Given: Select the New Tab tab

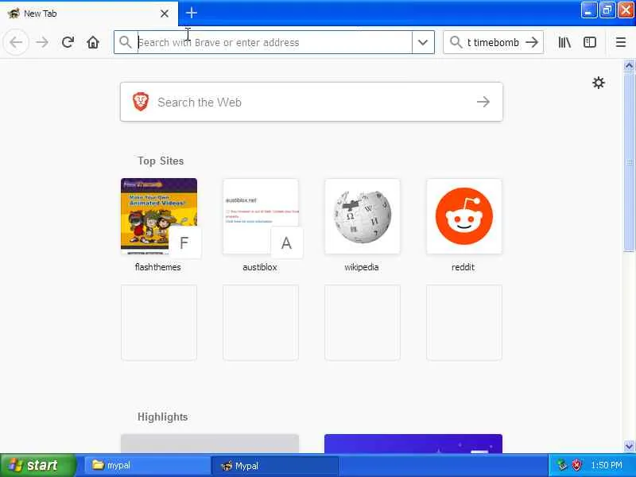Looking at the screenshot, I should click(x=89, y=14).
